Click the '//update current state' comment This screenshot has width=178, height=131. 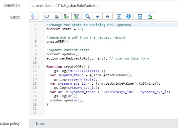pos(68,50)
